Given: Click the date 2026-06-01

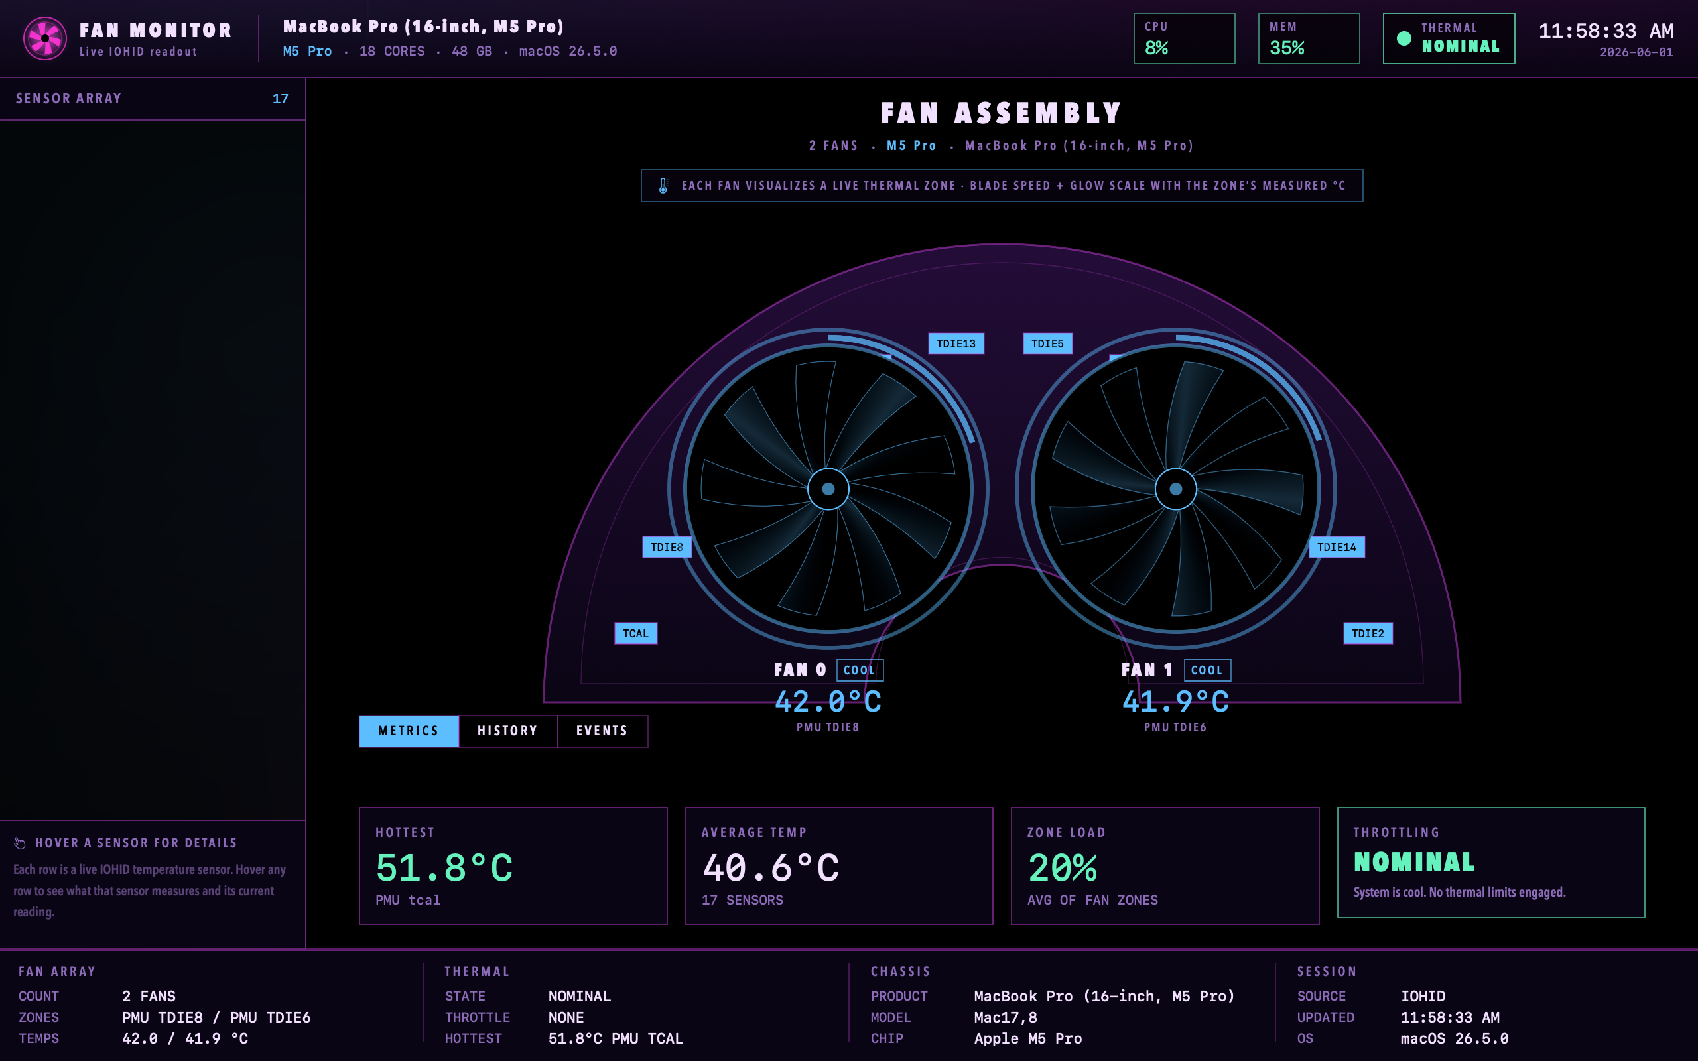Looking at the screenshot, I should (1636, 52).
